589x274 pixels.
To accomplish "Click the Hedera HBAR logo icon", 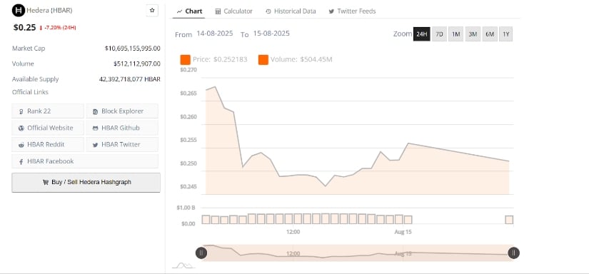I will pyautogui.click(x=19, y=11).
